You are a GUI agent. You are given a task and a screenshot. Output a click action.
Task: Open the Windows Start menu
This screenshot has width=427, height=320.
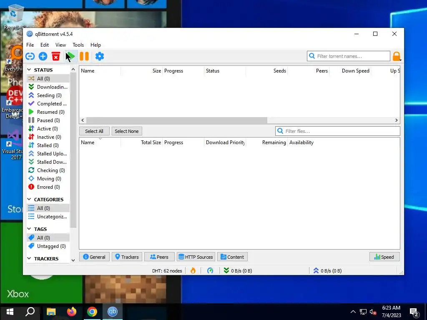(x=10, y=312)
